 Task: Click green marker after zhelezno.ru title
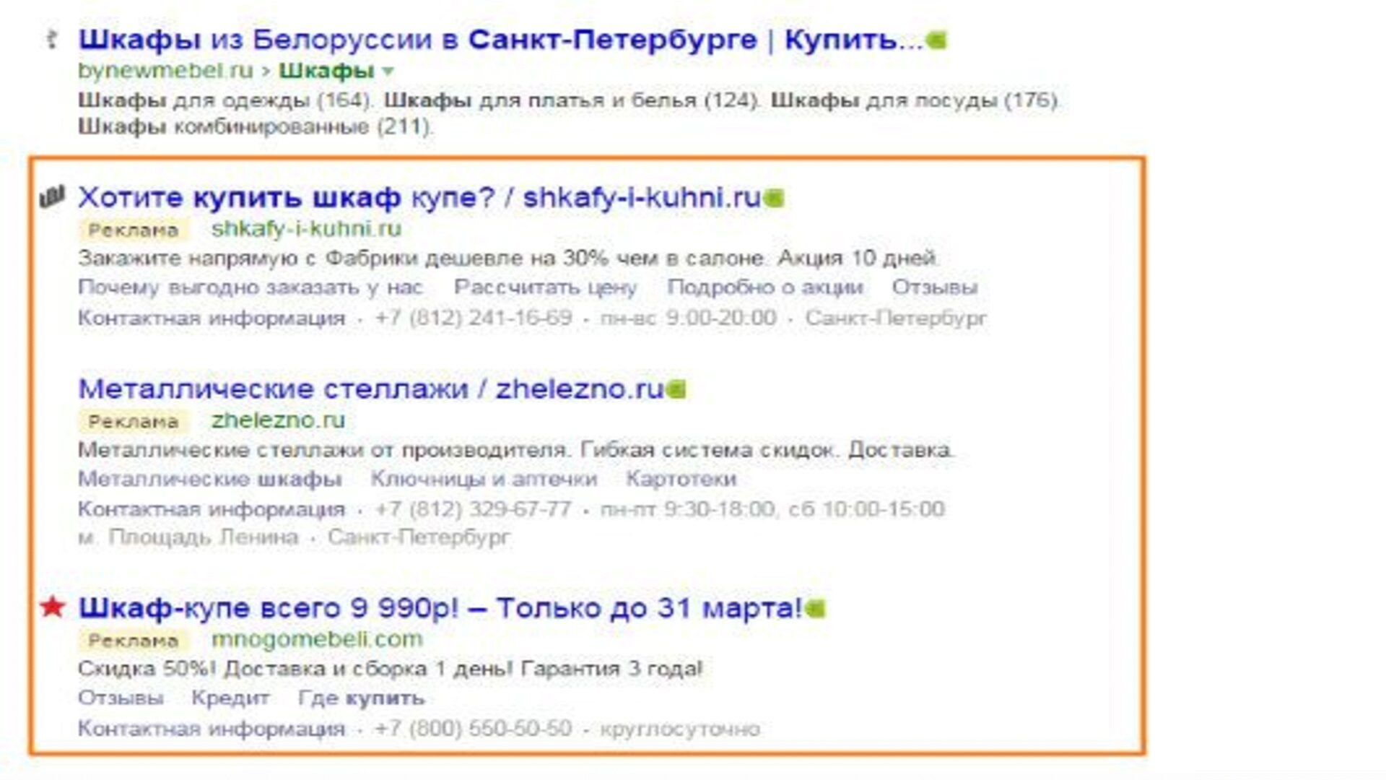tap(676, 390)
